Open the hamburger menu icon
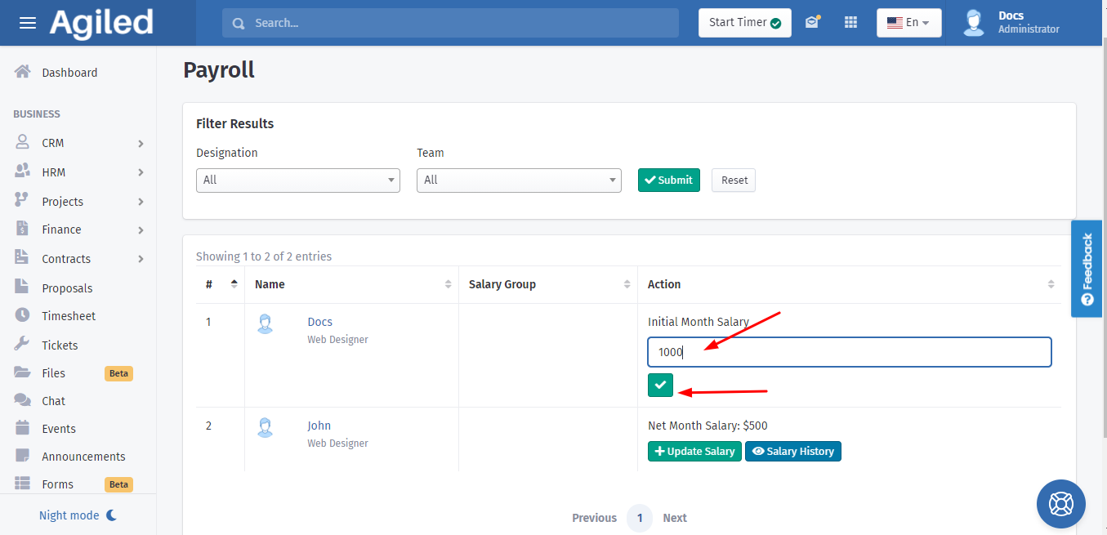Viewport: 1107px width, 535px height. (x=28, y=23)
